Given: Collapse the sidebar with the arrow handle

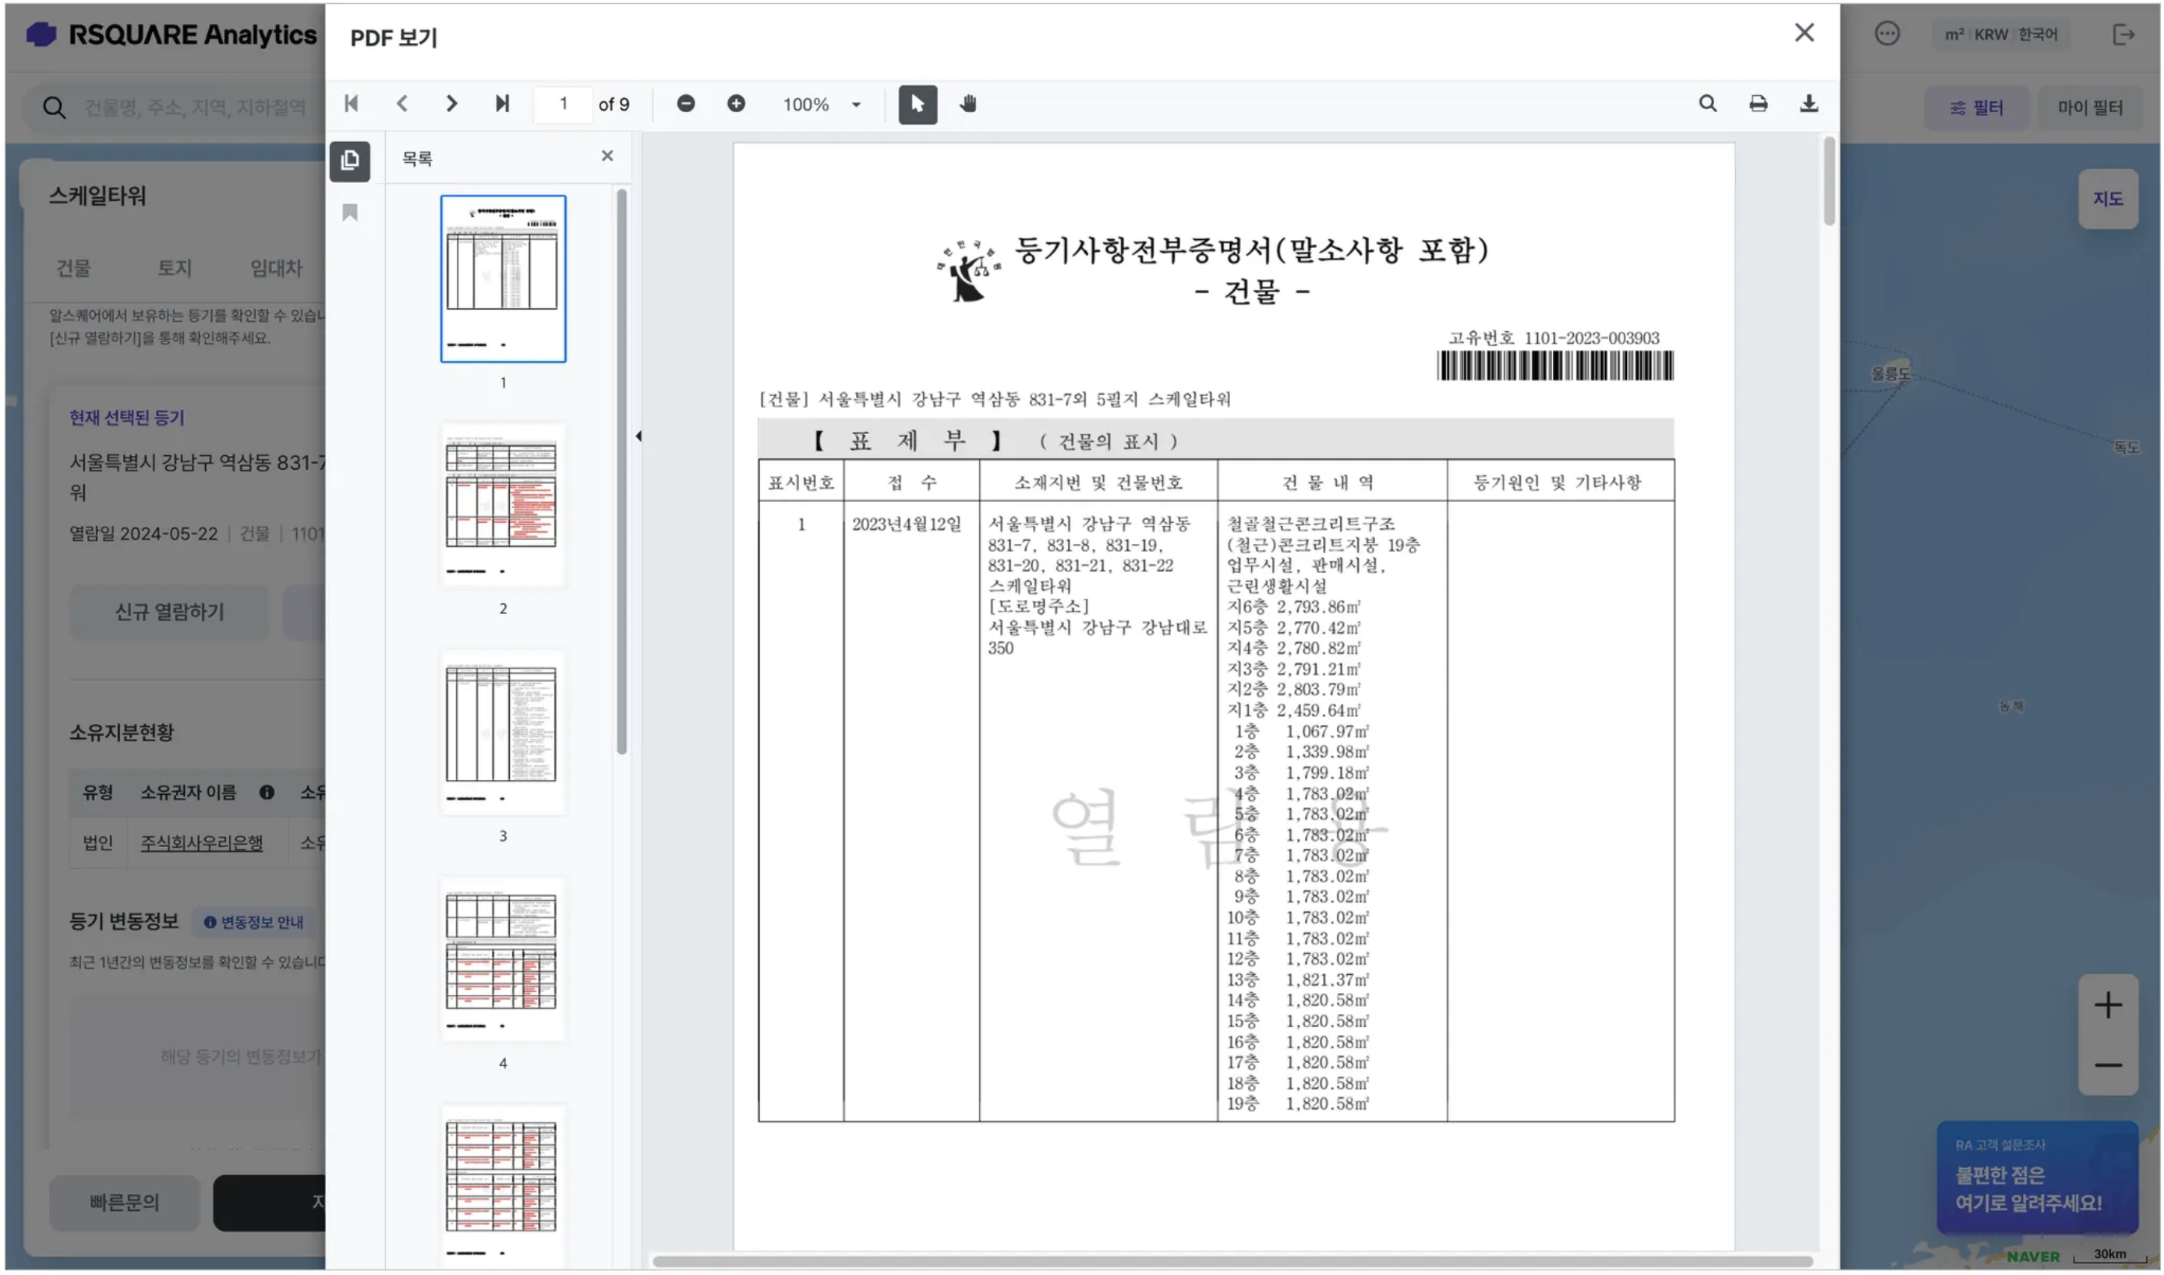Looking at the screenshot, I should coord(638,436).
